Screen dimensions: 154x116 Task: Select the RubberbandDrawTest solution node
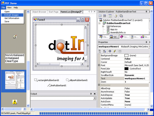point(121,20)
